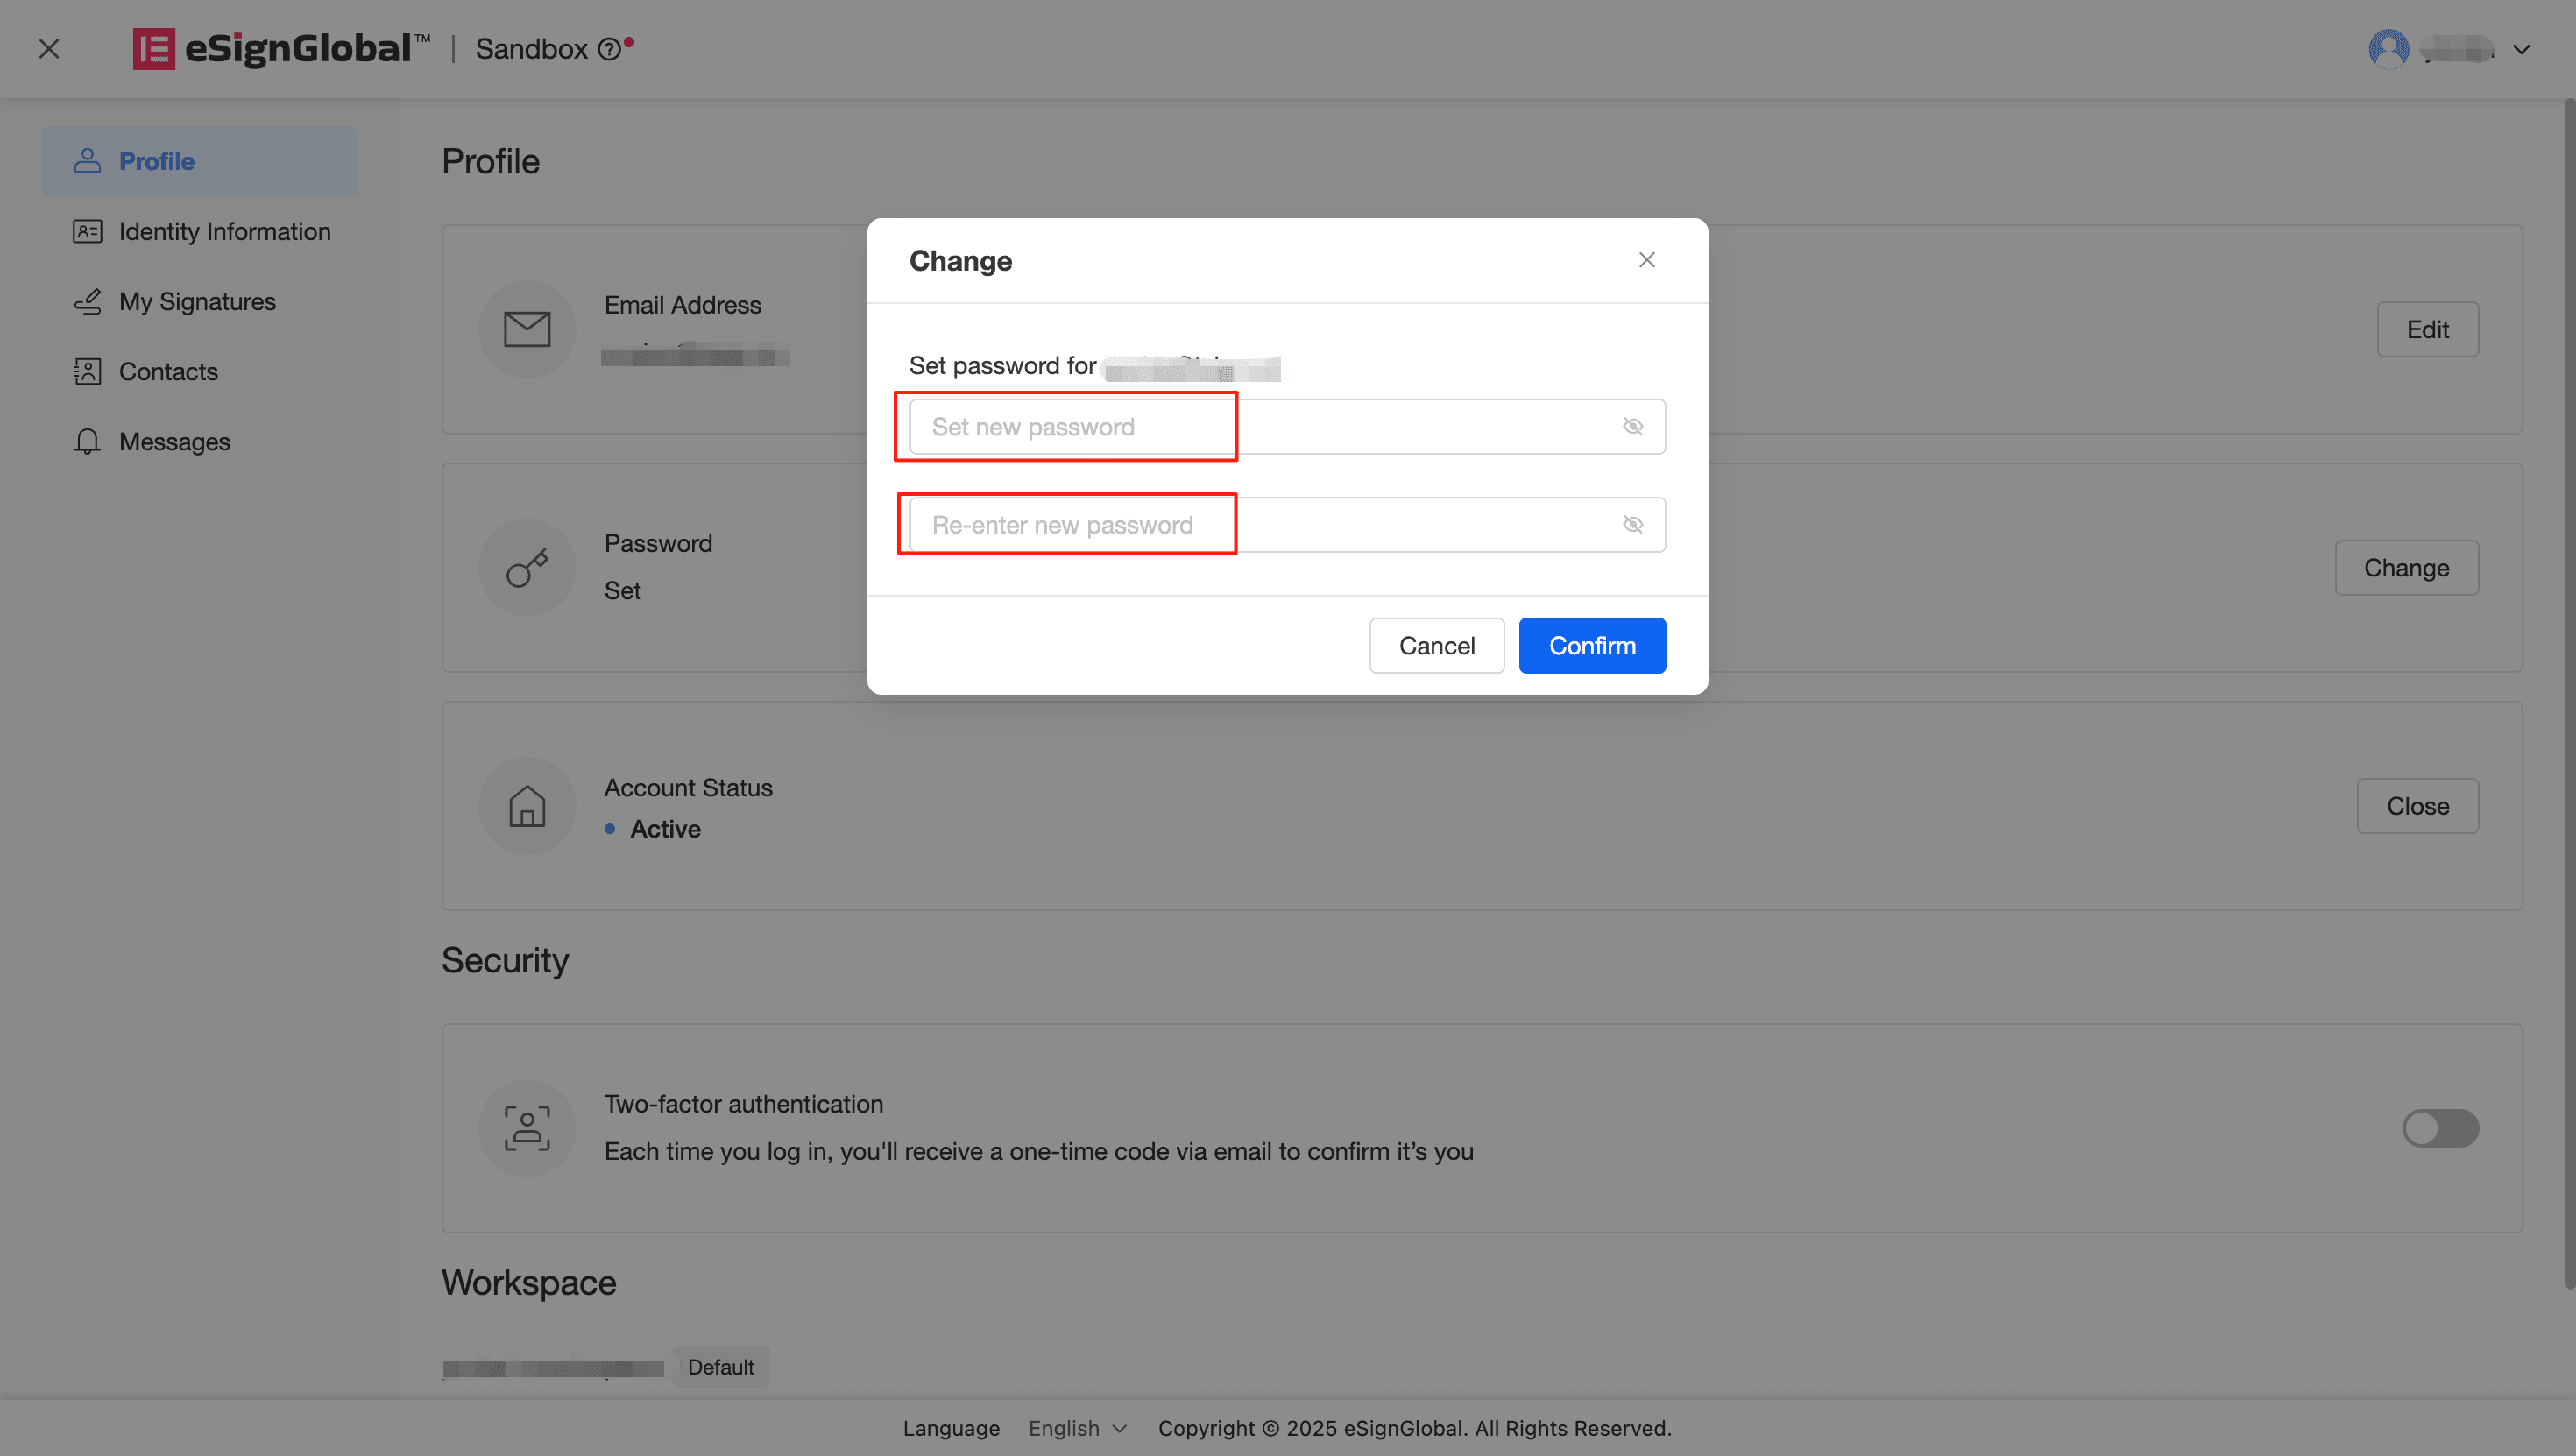Viewport: 2576px width, 1456px height.
Task: Show password in Re-enter new password field
Action: (1633, 525)
